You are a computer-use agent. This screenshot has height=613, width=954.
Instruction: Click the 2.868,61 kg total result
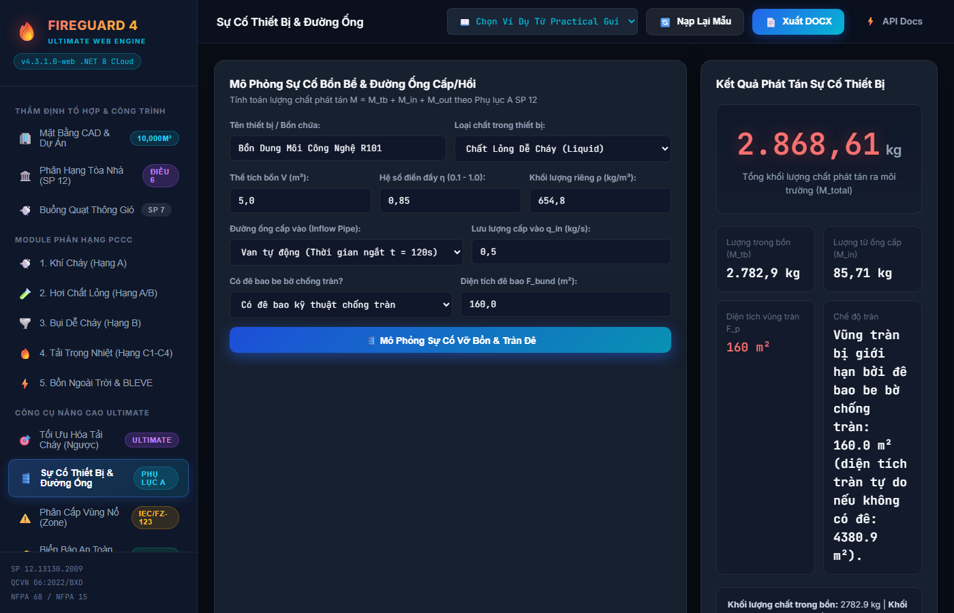click(x=819, y=144)
